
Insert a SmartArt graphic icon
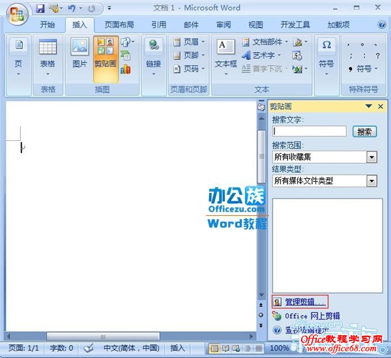click(x=126, y=55)
